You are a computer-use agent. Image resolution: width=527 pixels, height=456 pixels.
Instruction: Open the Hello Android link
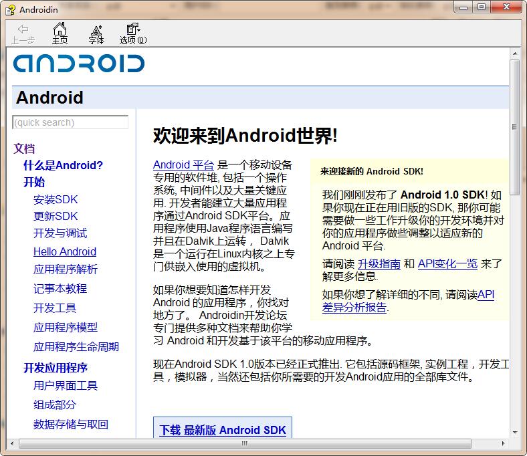pos(65,251)
